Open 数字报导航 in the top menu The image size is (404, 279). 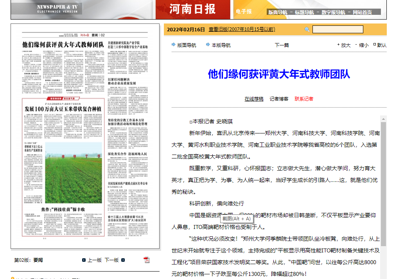pos(333,12)
